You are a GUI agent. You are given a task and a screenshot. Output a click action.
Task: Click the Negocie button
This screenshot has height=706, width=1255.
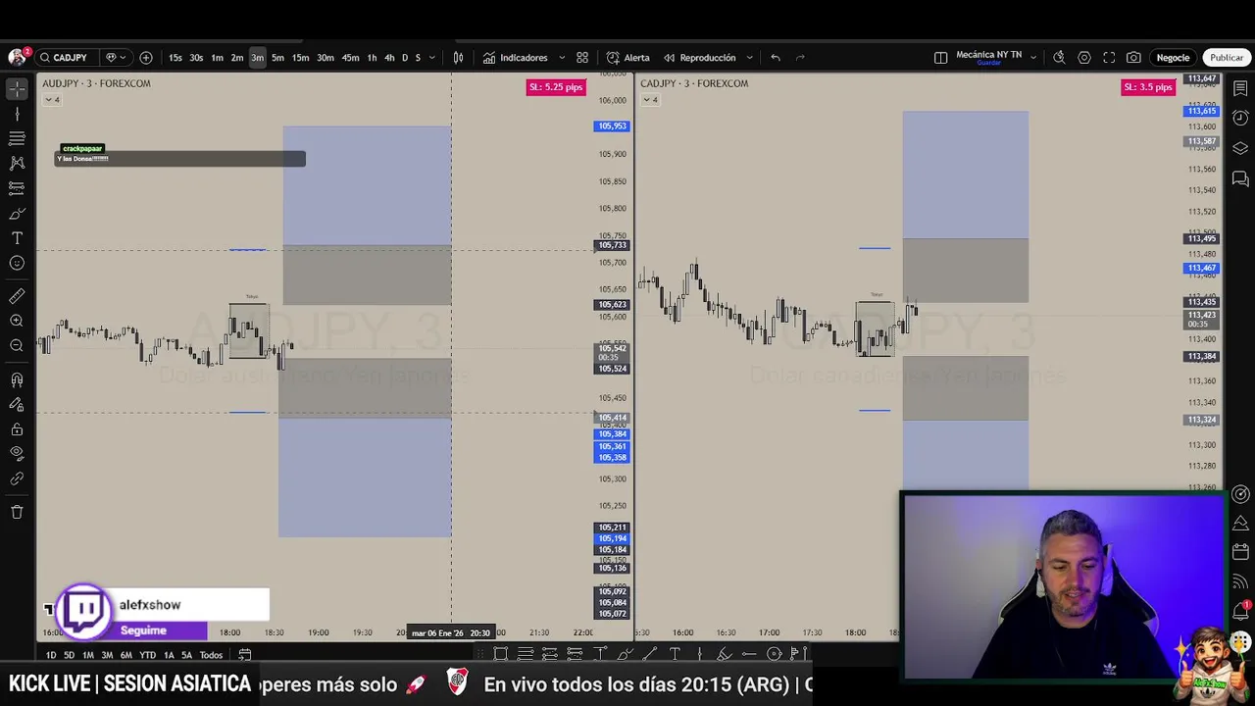click(1173, 58)
